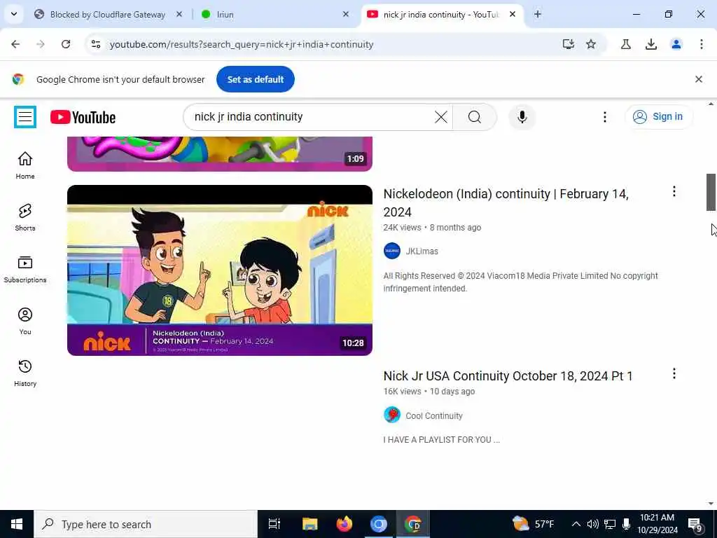Screen dimensions: 717x538
Task: Open Task View on taskbar
Action: (x=274, y=524)
